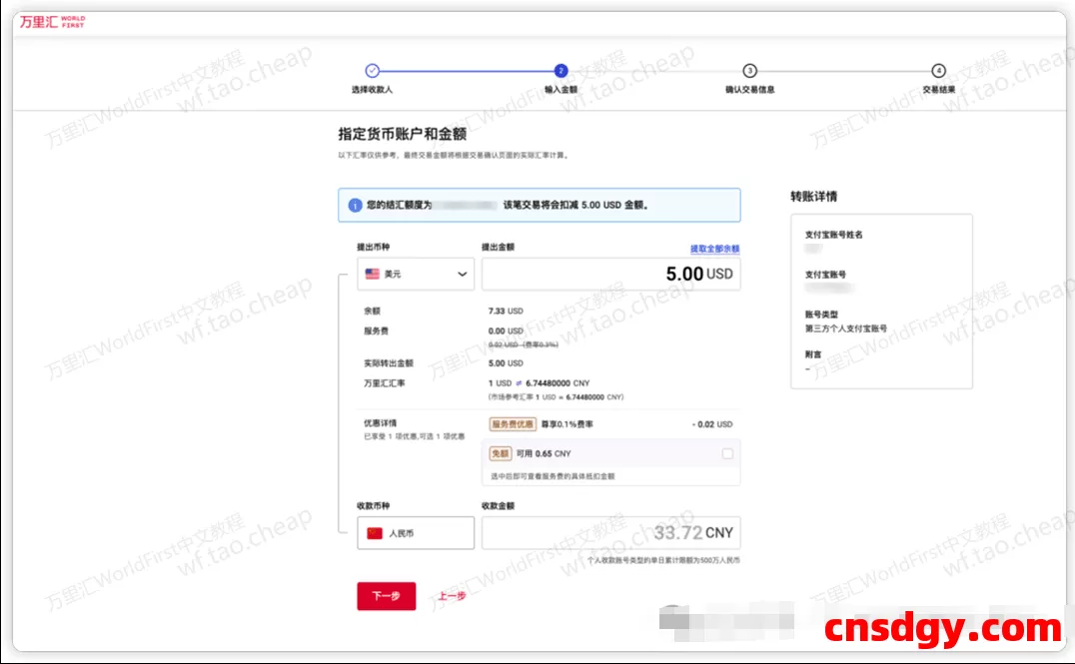Select the 选择收款人 step label
The width and height of the screenshot is (1075, 664).
373,89
